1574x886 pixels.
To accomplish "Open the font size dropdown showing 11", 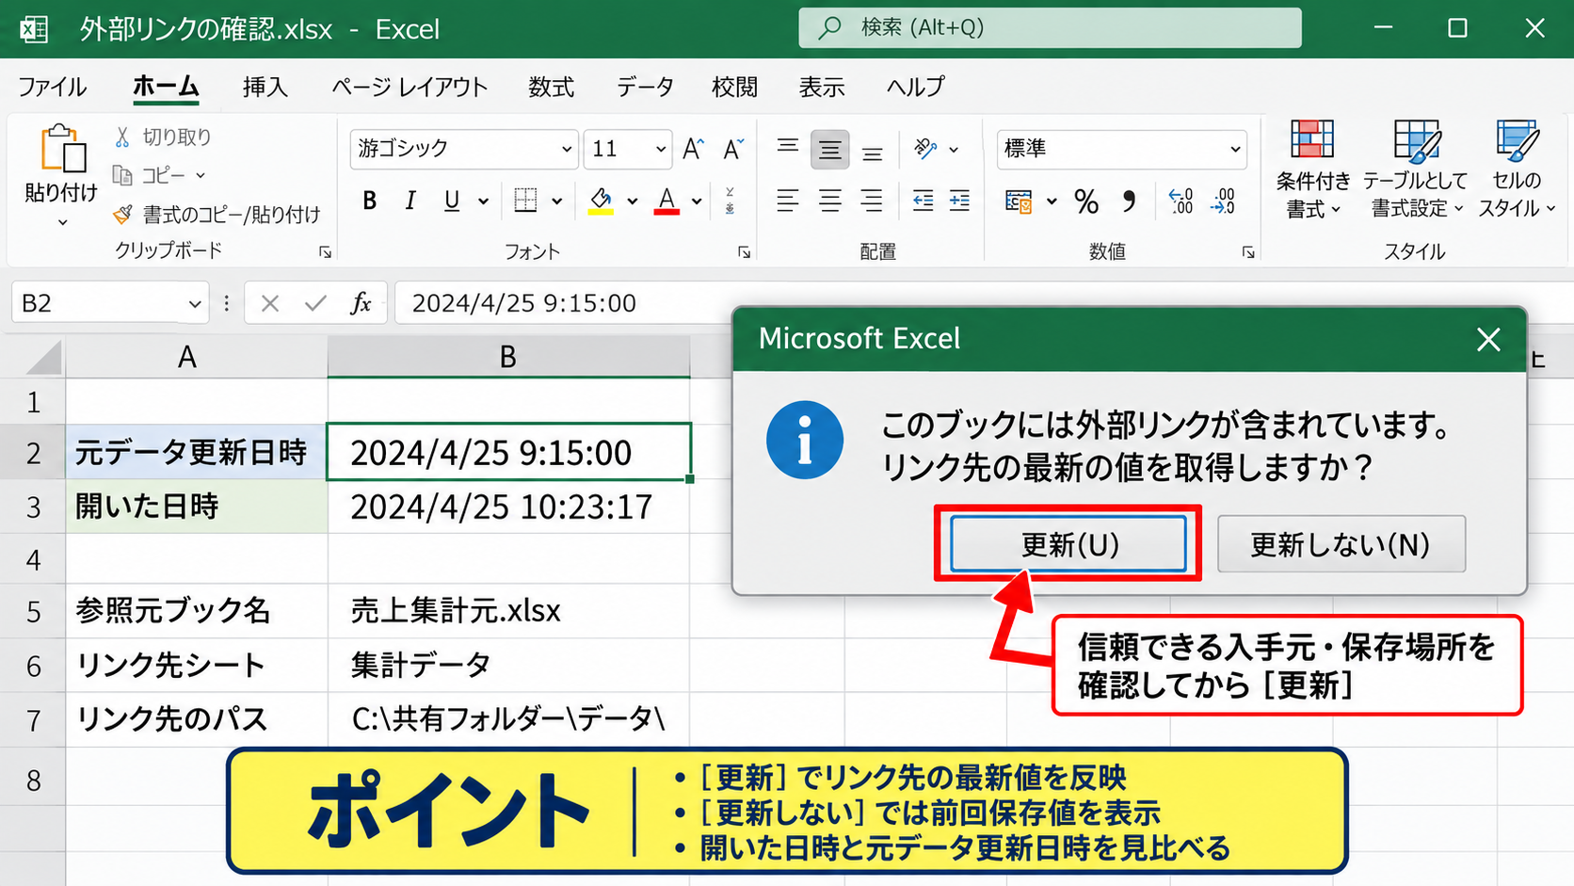I will click(x=661, y=150).
